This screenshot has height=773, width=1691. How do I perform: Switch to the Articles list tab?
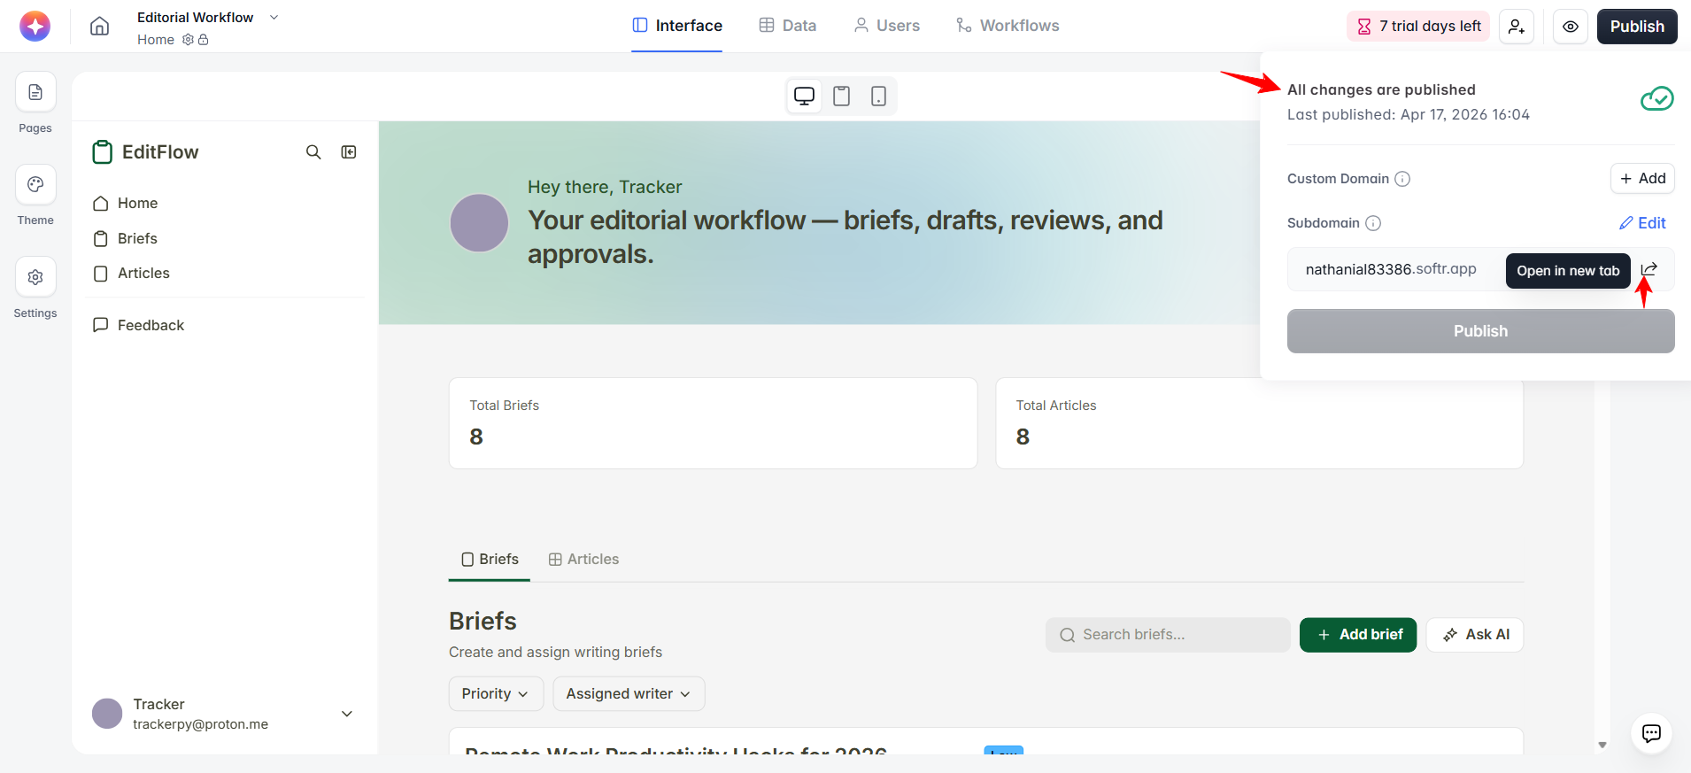coord(583,560)
